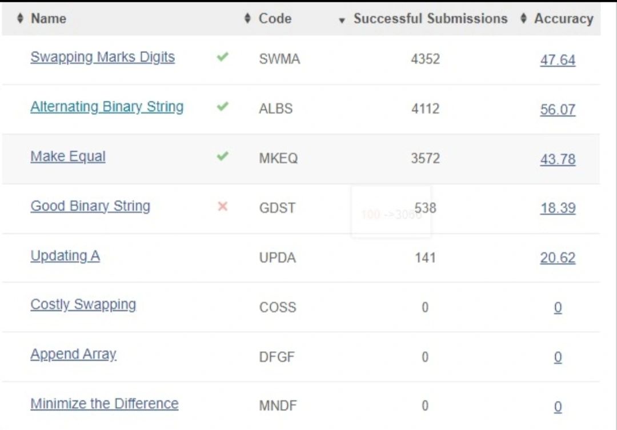Open Minimize the Difference problem
Screen dimensions: 617x430
coord(104,404)
